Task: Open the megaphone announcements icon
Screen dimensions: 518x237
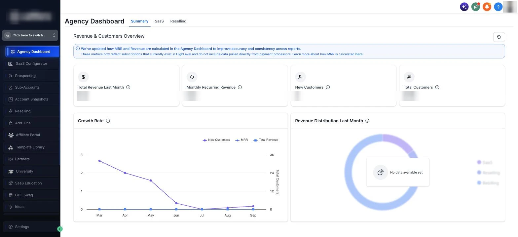Action: [x=475, y=7]
